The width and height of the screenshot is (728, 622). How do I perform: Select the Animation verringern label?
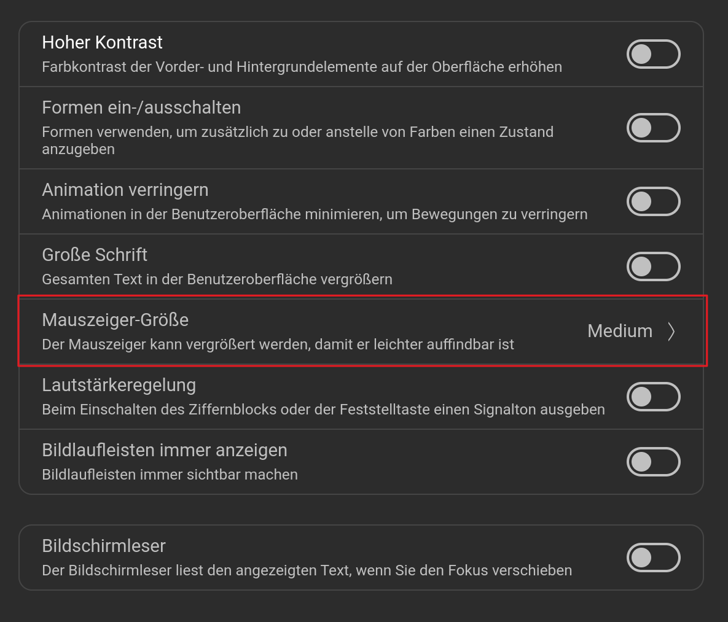[125, 190]
